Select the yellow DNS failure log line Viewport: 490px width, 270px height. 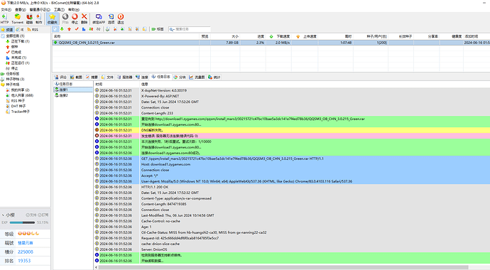click(292, 130)
